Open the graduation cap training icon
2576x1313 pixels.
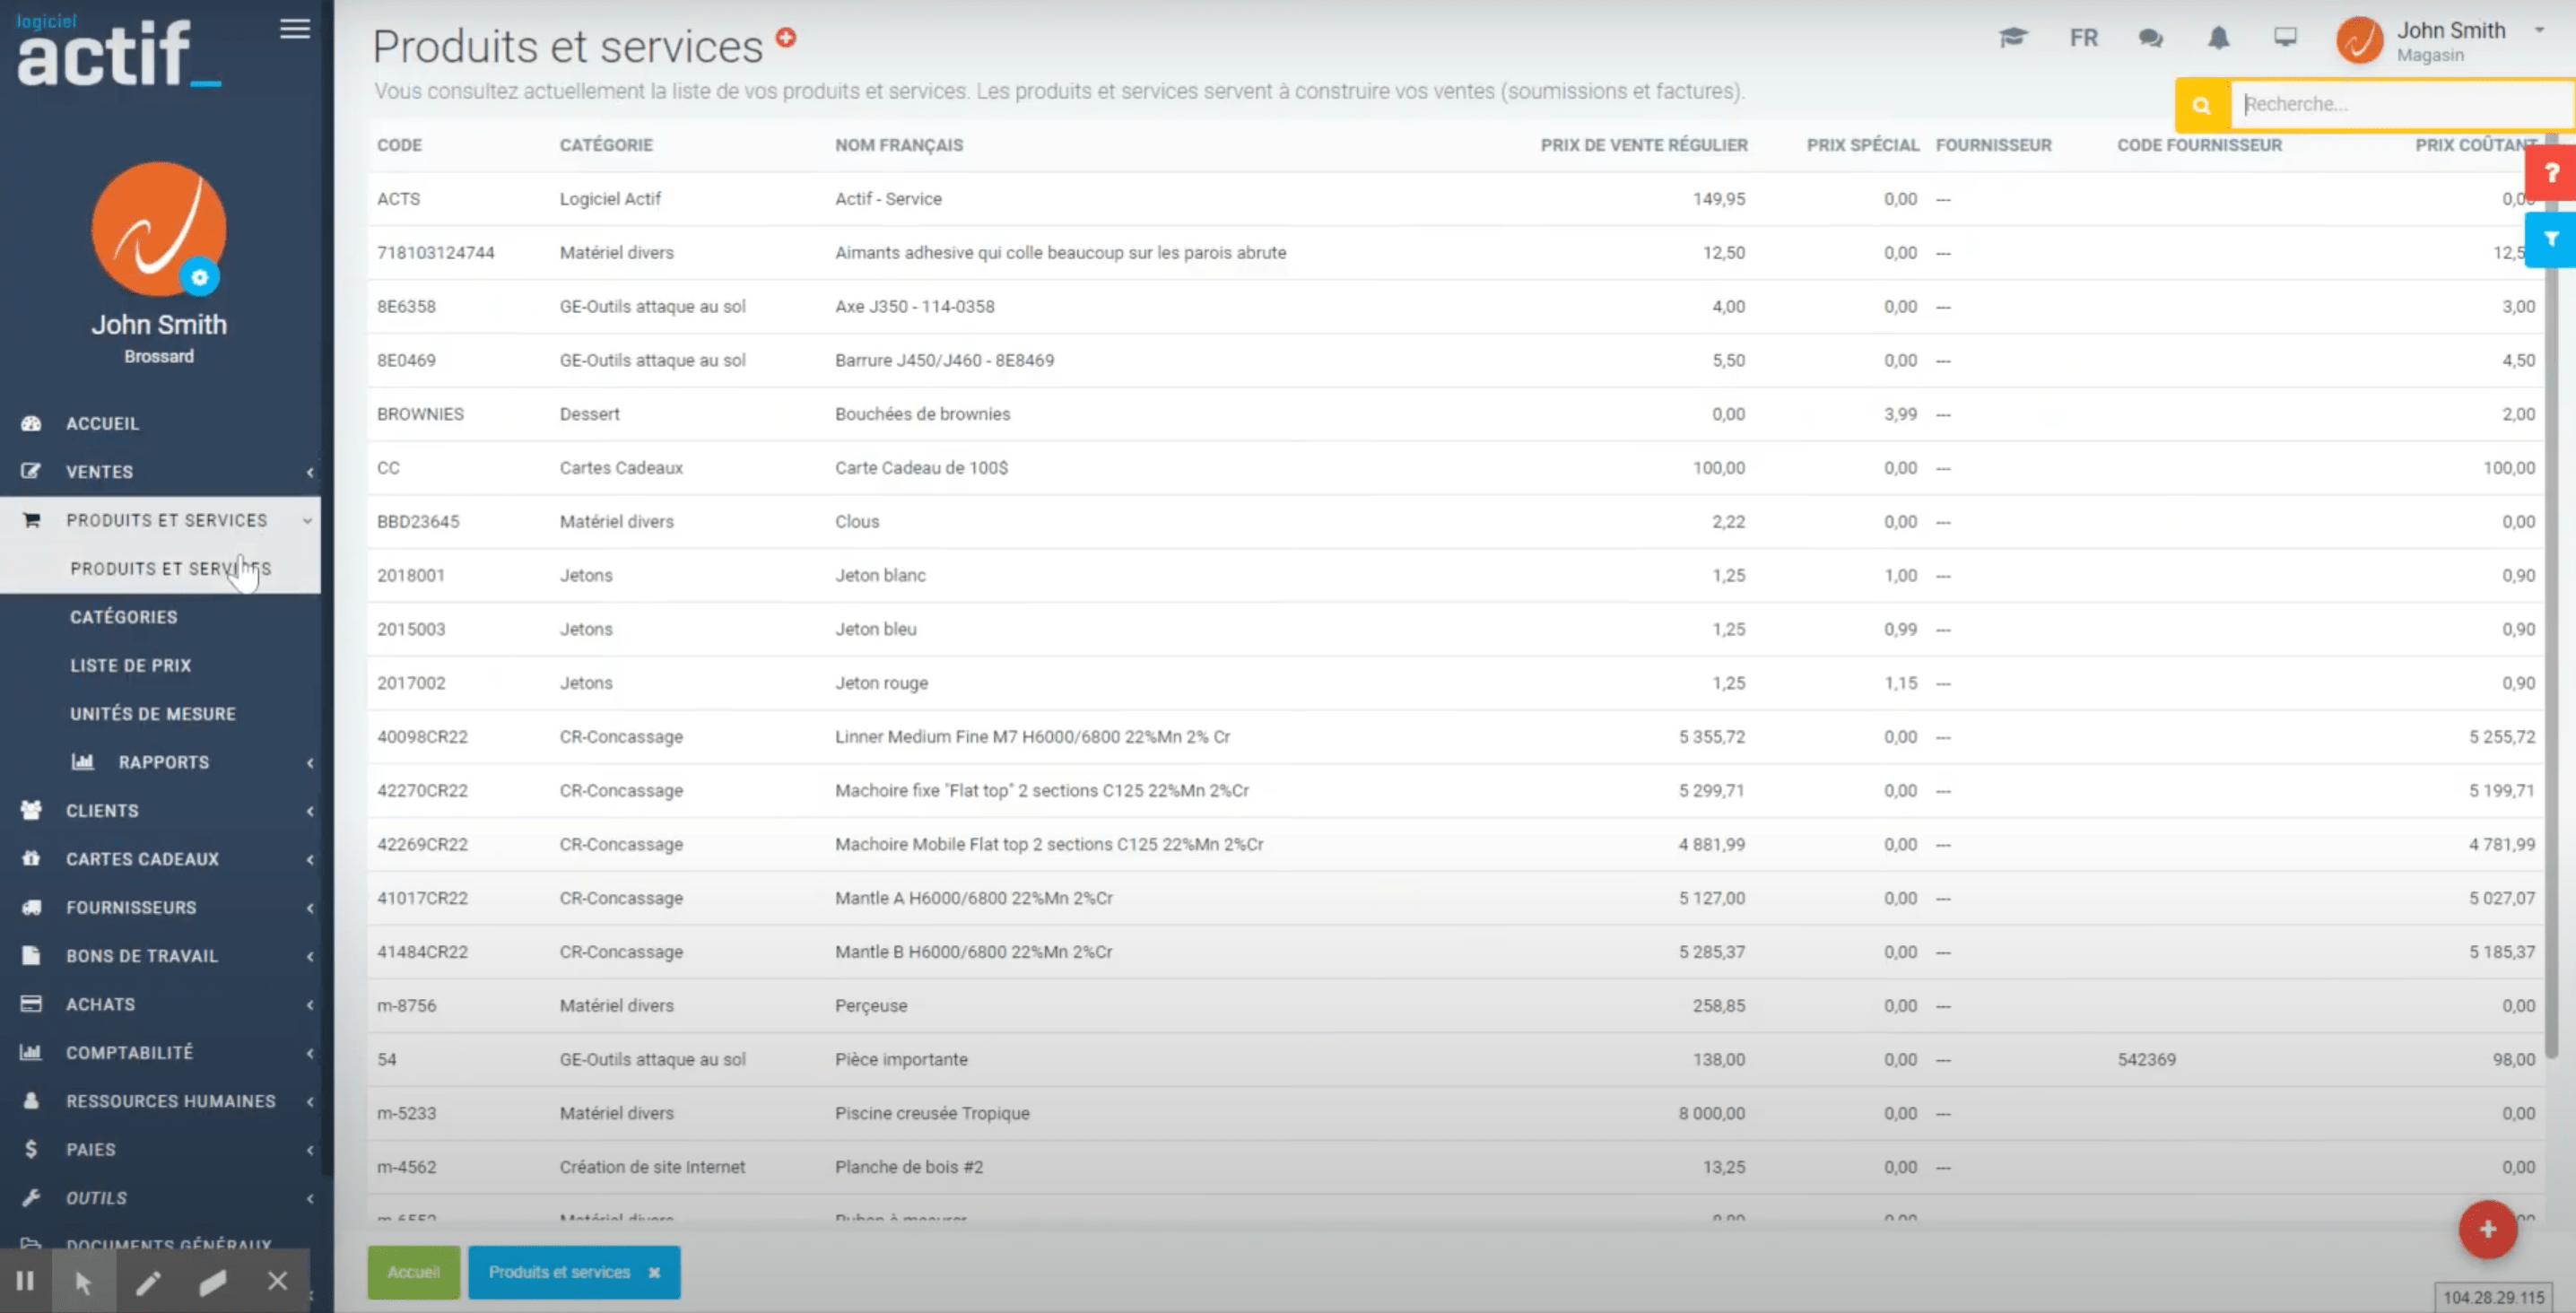tap(2012, 38)
